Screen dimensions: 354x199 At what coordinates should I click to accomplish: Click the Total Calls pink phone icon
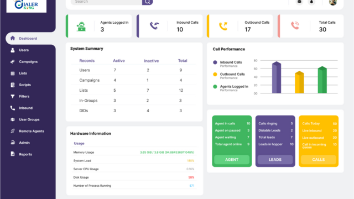coord(295,26)
